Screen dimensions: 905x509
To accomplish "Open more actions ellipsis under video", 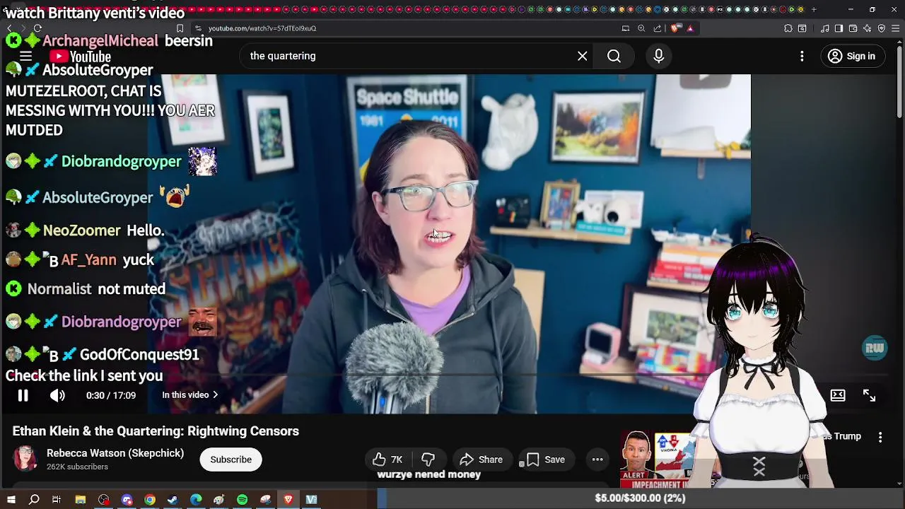I will [597, 460].
